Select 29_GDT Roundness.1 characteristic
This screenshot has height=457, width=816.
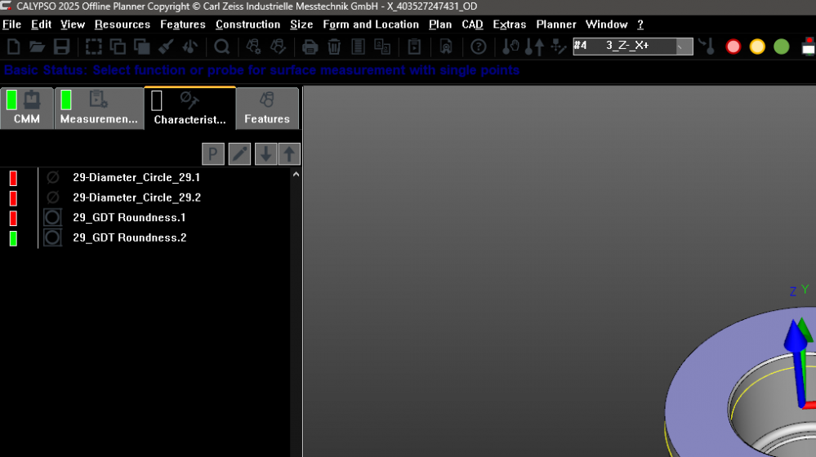coord(129,217)
